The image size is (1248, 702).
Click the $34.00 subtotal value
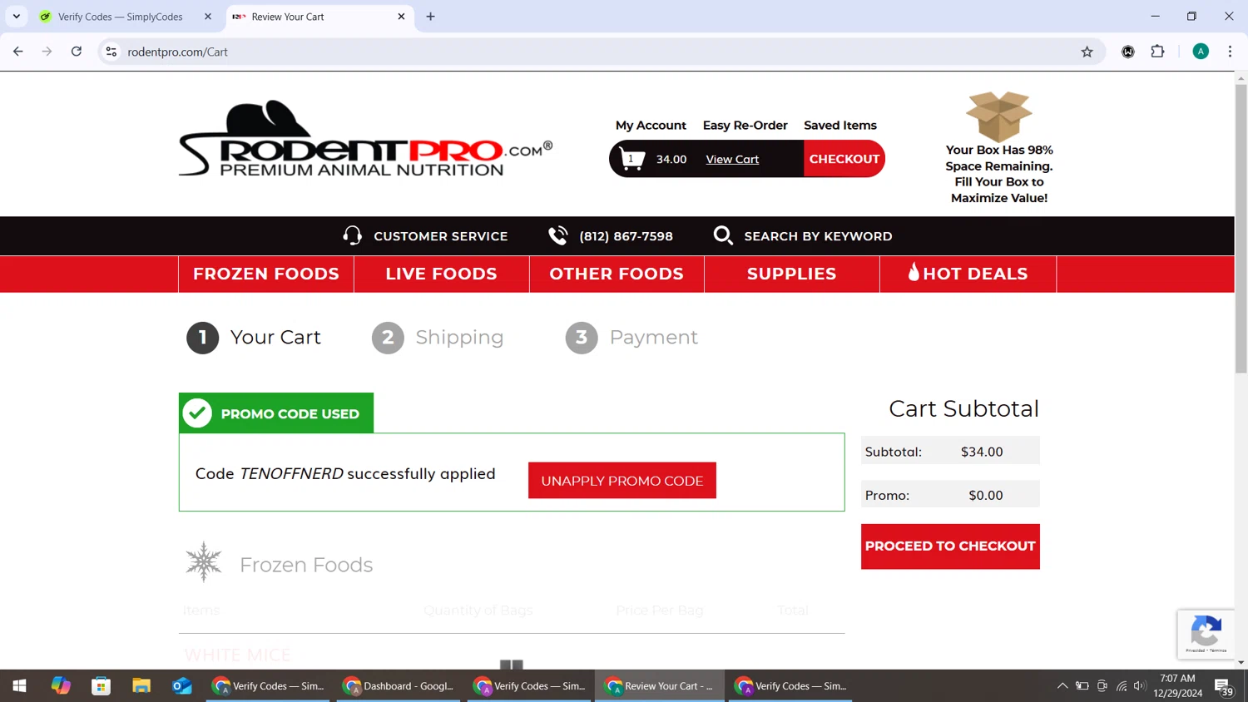tap(982, 452)
